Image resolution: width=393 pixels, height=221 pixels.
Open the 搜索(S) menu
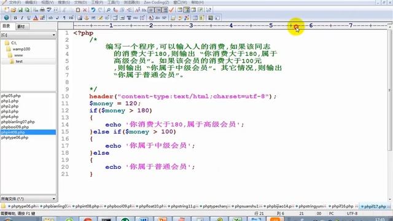[64, 2]
